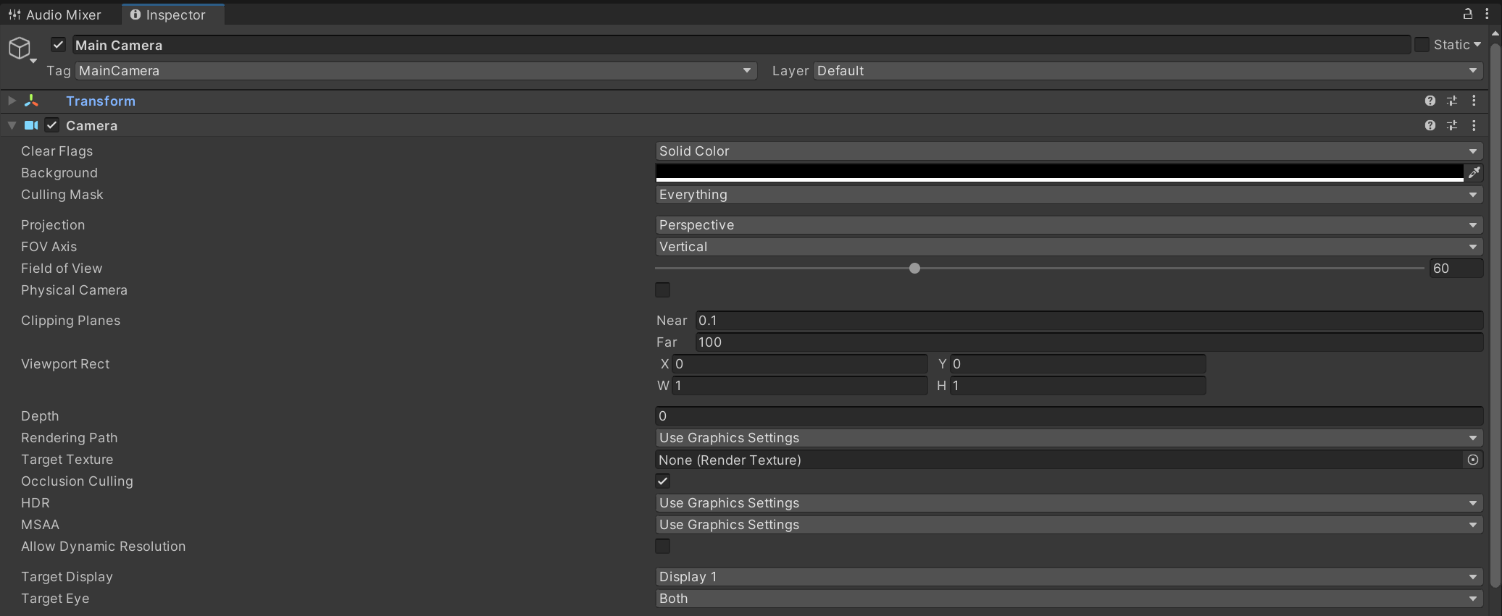Image resolution: width=1502 pixels, height=616 pixels.
Task: Open Culling Mask dropdown
Action: click(x=1069, y=194)
